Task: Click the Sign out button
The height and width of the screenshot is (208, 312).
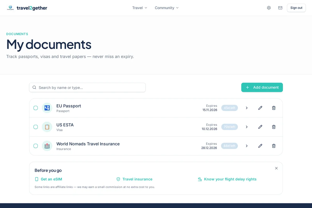Action: [296, 8]
